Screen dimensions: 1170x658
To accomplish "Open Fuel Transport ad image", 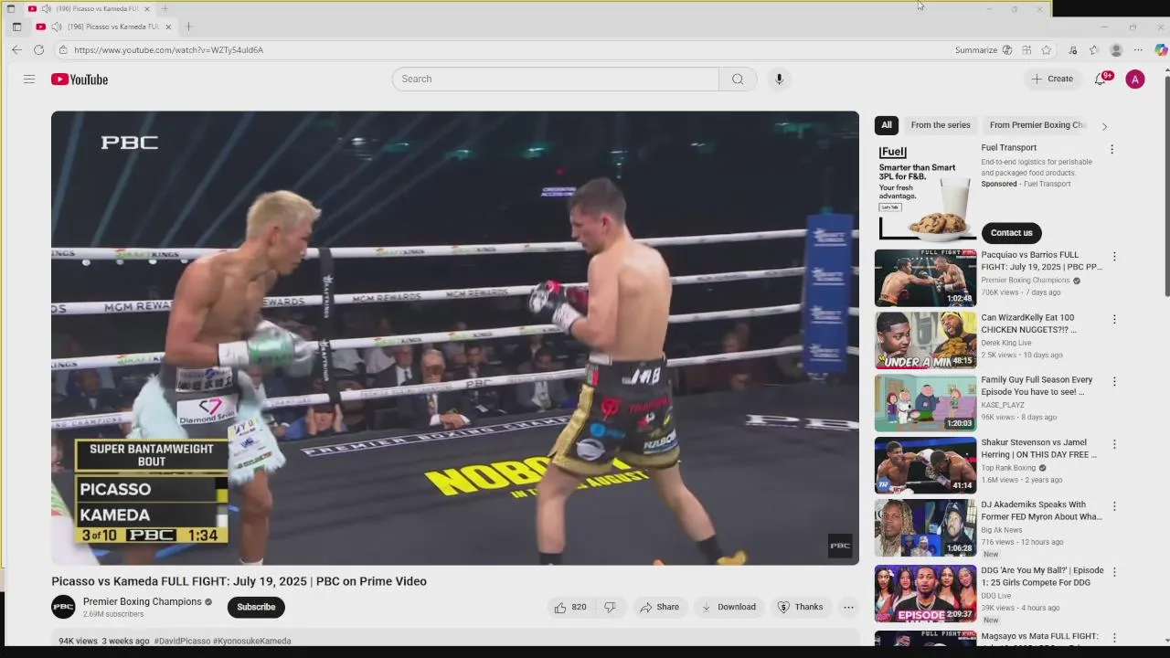I will click(925, 192).
